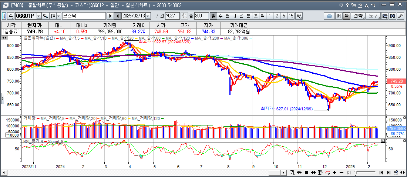Screen dimensions: 407x177
Task: Select quarterly Q period
Action: pos(234,16)
